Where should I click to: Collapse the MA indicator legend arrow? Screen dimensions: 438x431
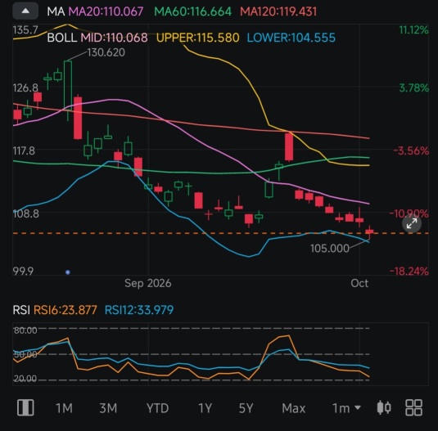[25, 11]
